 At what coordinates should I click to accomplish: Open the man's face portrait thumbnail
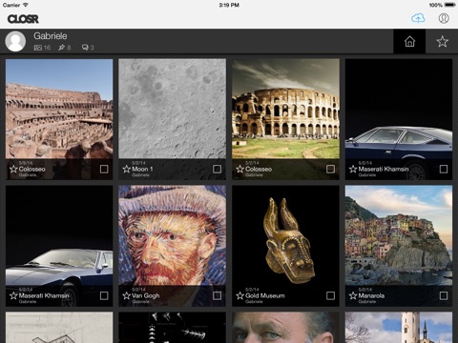[285, 328]
